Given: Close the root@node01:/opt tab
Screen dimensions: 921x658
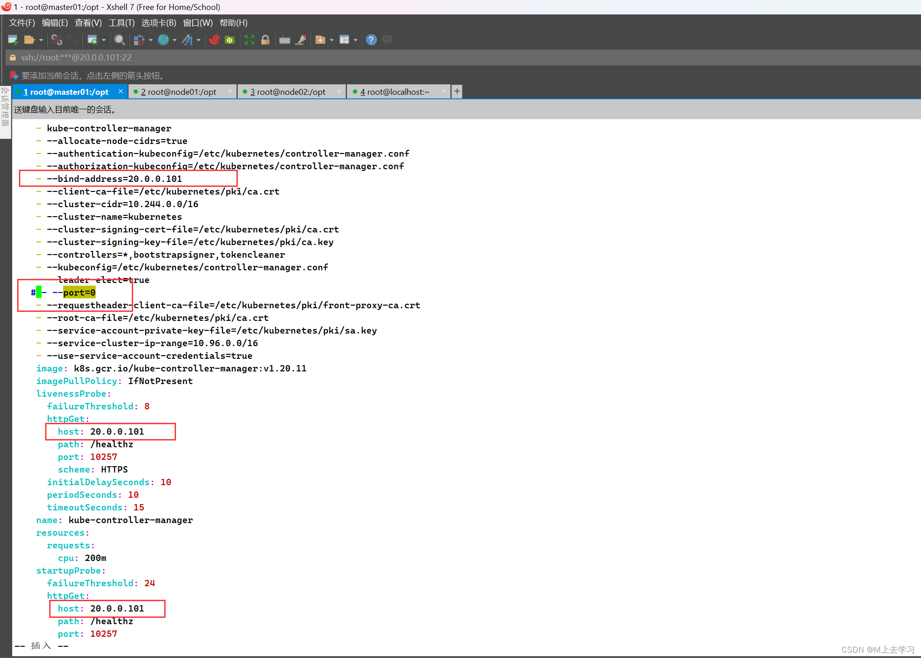Looking at the screenshot, I should point(230,91).
